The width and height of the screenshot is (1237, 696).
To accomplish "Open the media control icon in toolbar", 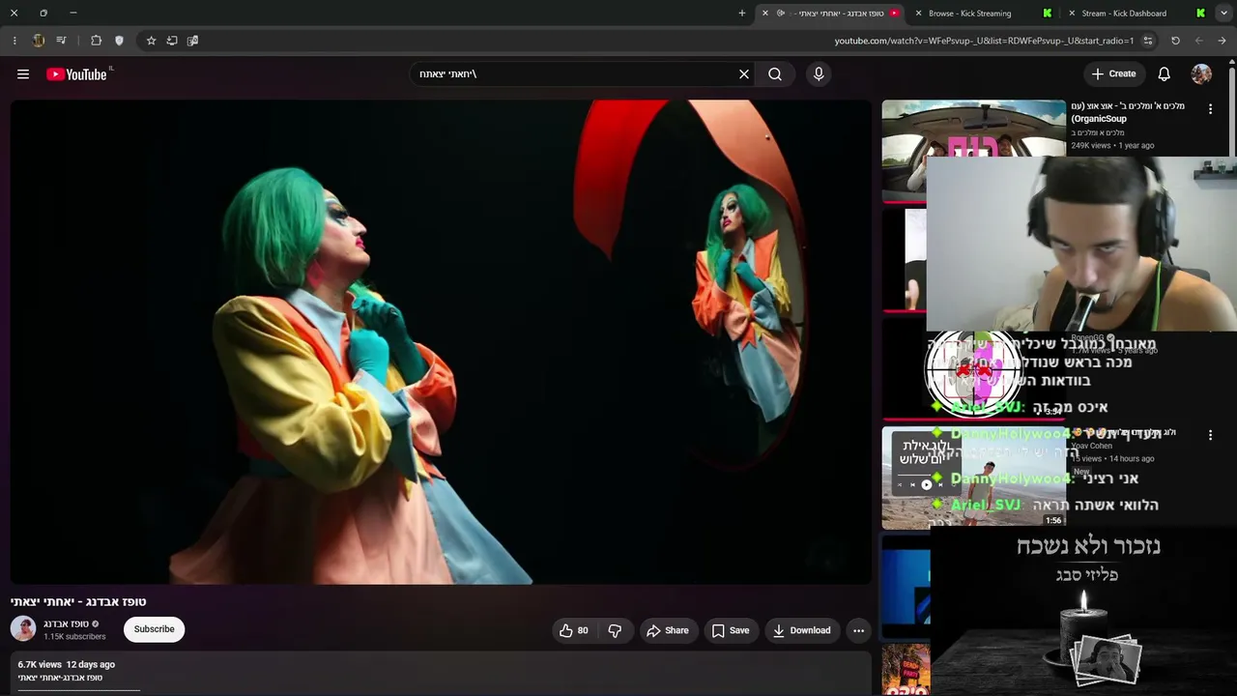I will coord(61,41).
